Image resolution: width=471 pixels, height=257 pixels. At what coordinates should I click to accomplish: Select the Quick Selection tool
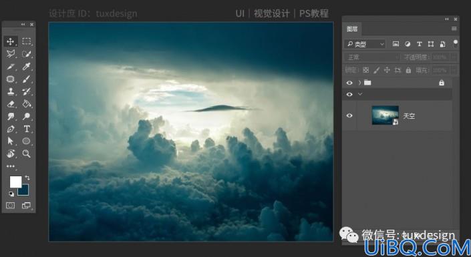[27, 54]
